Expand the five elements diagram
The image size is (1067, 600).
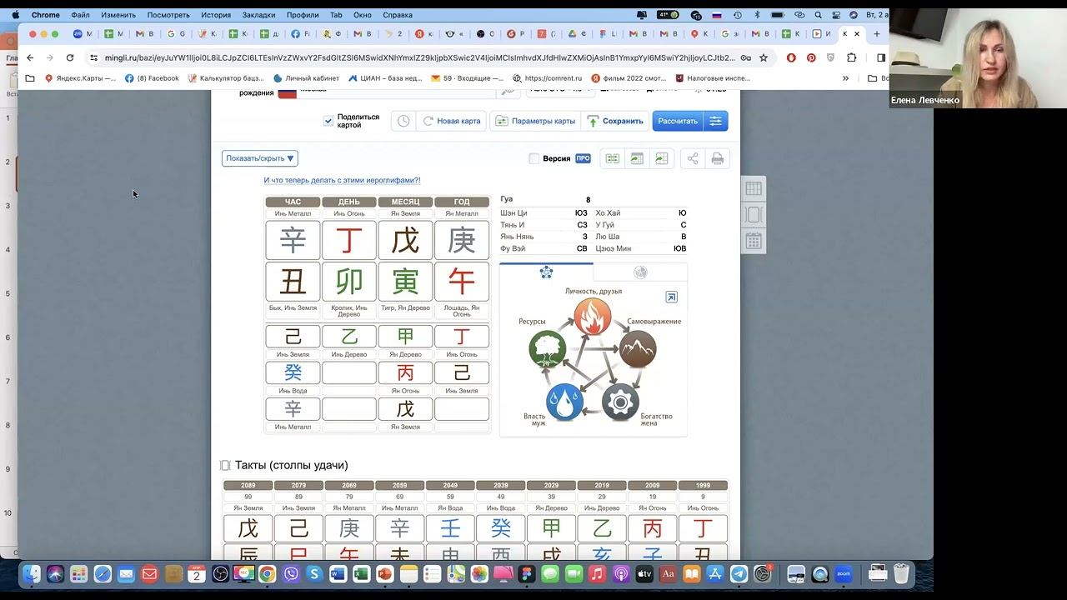[671, 297]
